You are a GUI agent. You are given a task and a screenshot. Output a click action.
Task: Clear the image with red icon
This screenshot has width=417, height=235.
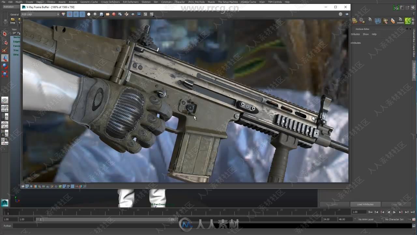pos(114,14)
